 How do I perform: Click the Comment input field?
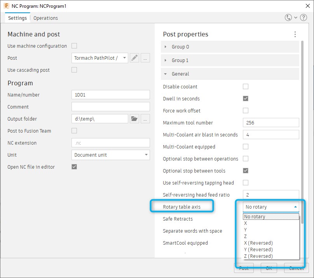[x=110, y=107]
